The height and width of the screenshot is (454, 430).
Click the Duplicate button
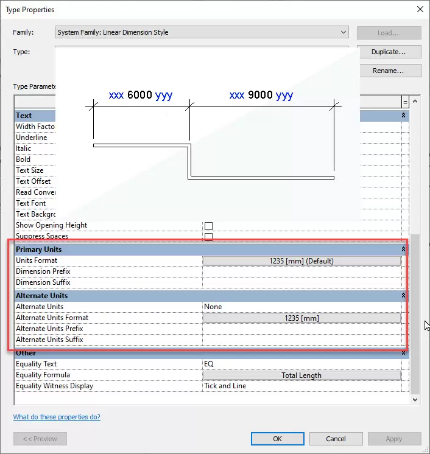(x=389, y=52)
